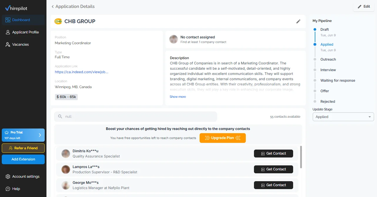The width and height of the screenshot is (377, 197).
Task: Select the Rejected pipeline stage
Action: 328,102
